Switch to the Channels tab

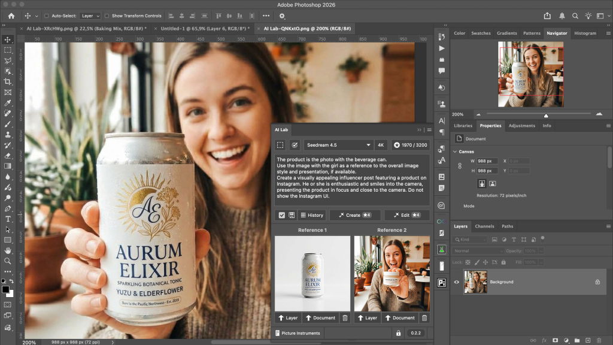[x=484, y=226]
